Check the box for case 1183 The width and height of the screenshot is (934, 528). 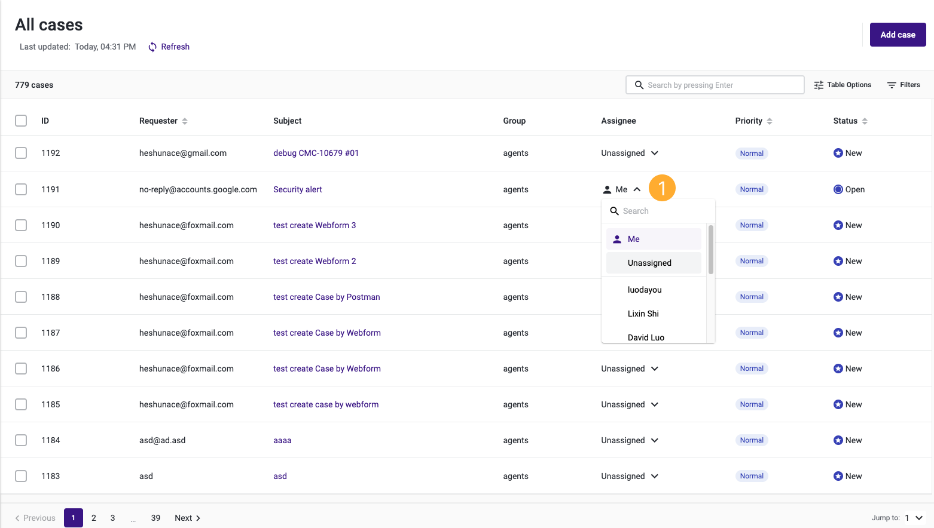[x=21, y=476]
